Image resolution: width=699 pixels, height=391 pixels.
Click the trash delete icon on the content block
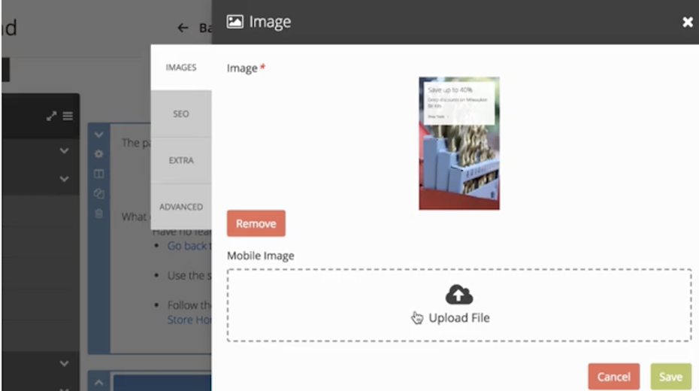click(x=98, y=213)
